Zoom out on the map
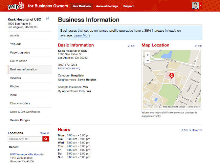The image size is (220, 163). click(148, 61)
